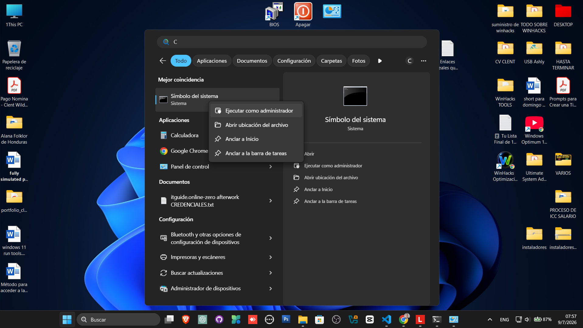Select Anclar a Inicio in context menu
Viewport: 583px width, 328px height.
pyautogui.click(x=256, y=139)
